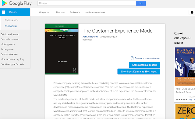The image size is (195, 119).
Task: Open the Zero to One book cover
Action: coord(185,111)
